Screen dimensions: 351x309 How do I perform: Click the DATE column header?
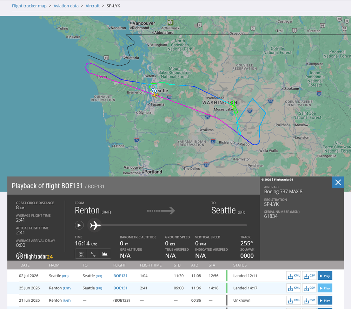point(25,265)
